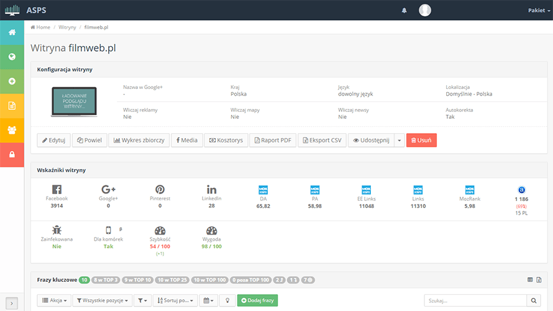Open the funnel filter dropdown
Image resolution: width=553 pixels, height=311 pixels.
(142, 300)
